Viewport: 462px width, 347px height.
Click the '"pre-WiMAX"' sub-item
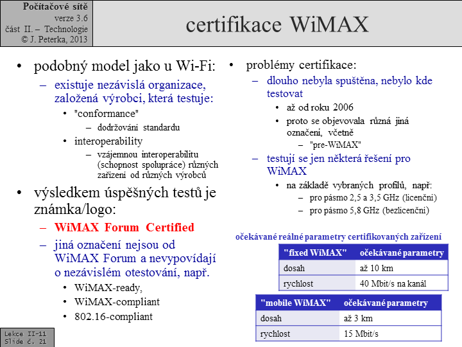[336, 145]
